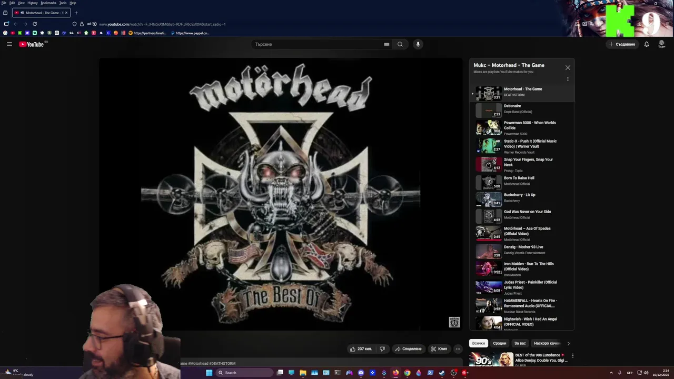
Task: Open Steam from the taskbar
Action: (442, 373)
